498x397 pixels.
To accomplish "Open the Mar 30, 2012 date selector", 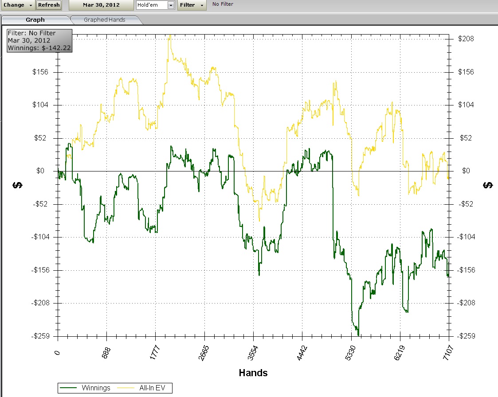I will pyautogui.click(x=101, y=5).
